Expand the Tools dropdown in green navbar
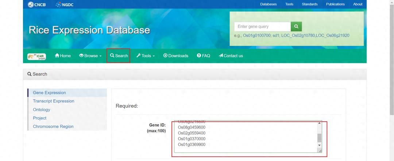Screen dimensions: 394x161 (x=146, y=56)
